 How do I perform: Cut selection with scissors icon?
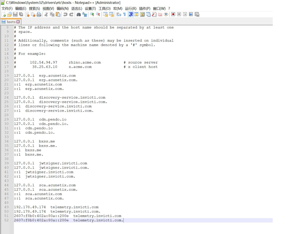pos(46,15)
